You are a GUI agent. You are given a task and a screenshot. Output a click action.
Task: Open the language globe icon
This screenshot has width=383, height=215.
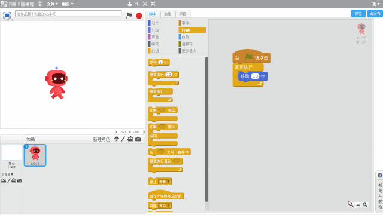[x=40, y=4]
